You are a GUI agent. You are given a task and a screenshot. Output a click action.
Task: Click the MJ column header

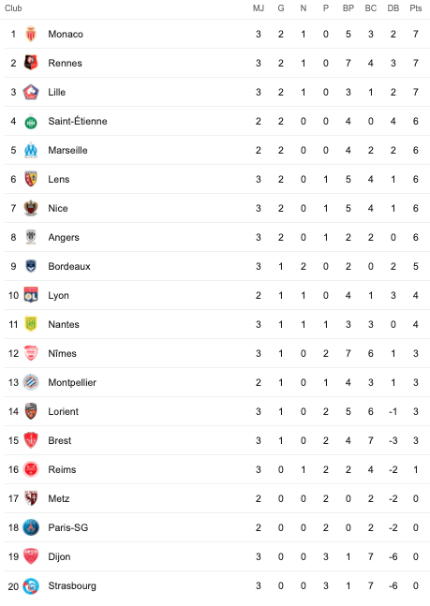point(259,8)
